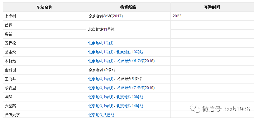Open 北京地铁1号线 link in 王府井 row
The image size is (258, 120).
point(100,79)
